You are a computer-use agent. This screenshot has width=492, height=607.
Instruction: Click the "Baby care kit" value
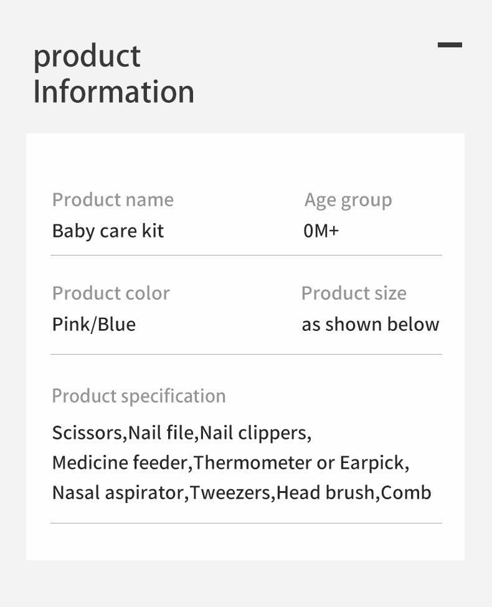tap(108, 231)
